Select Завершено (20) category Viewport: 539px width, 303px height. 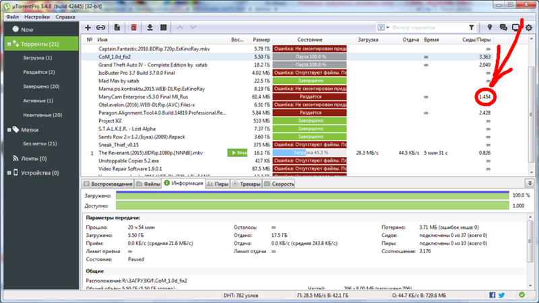(41, 87)
